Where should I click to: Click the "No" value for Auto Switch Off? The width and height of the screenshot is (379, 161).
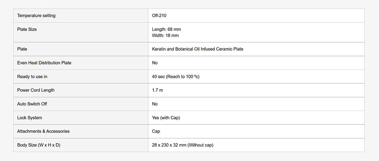[155, 104]
